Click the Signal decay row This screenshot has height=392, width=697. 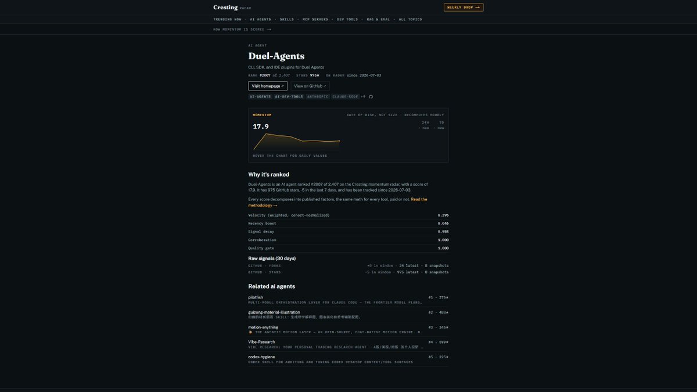(x=348, y=232)
